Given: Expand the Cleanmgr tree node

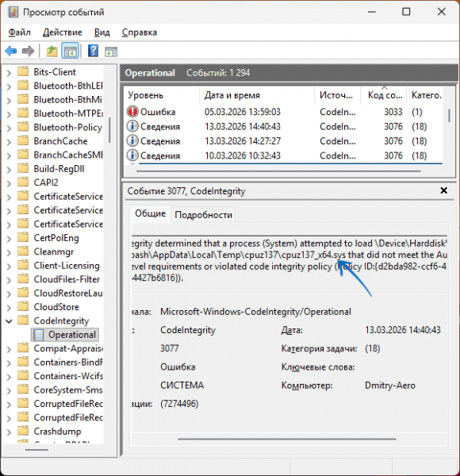Looking at the screenshot, I should pyautogui.click(x=9, y=252).
